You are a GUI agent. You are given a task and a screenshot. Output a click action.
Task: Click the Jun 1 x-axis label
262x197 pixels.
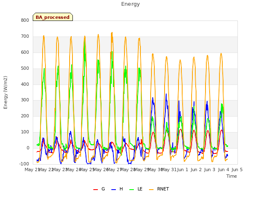[183, 170]
